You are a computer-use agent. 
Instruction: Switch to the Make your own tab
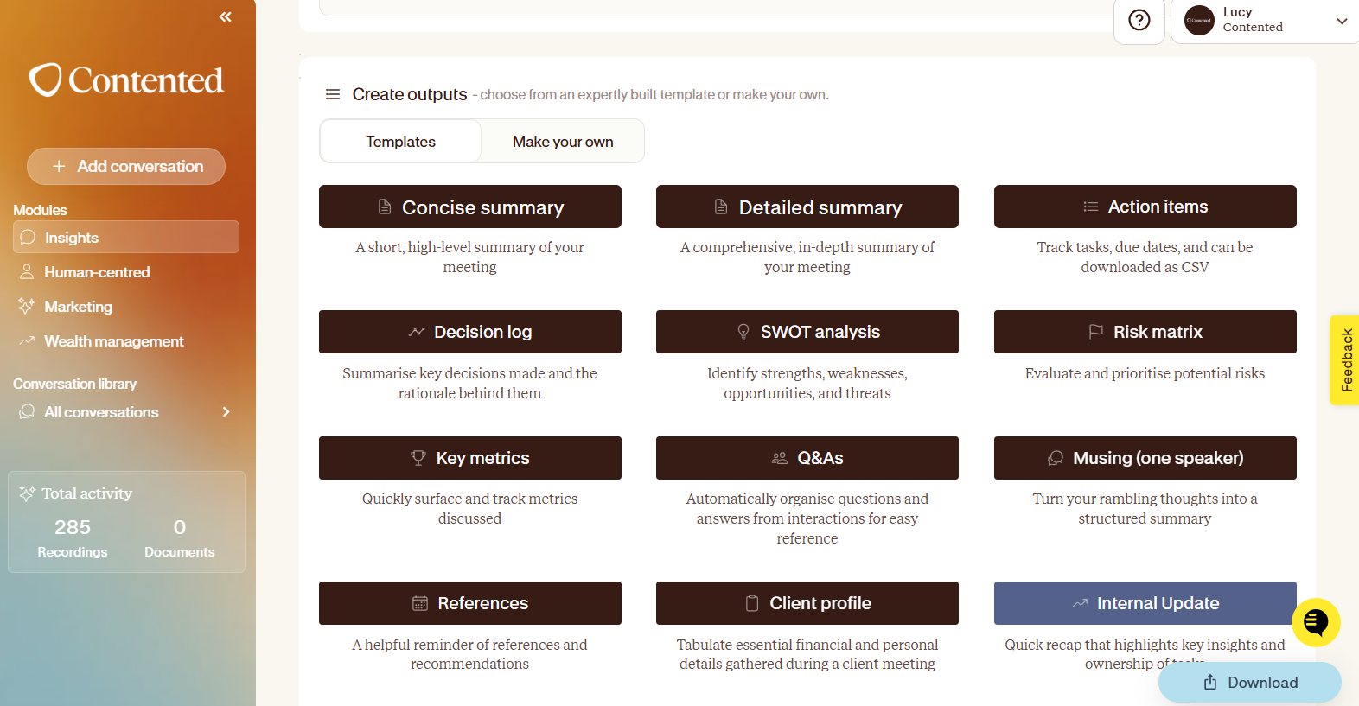click(563, 141)
